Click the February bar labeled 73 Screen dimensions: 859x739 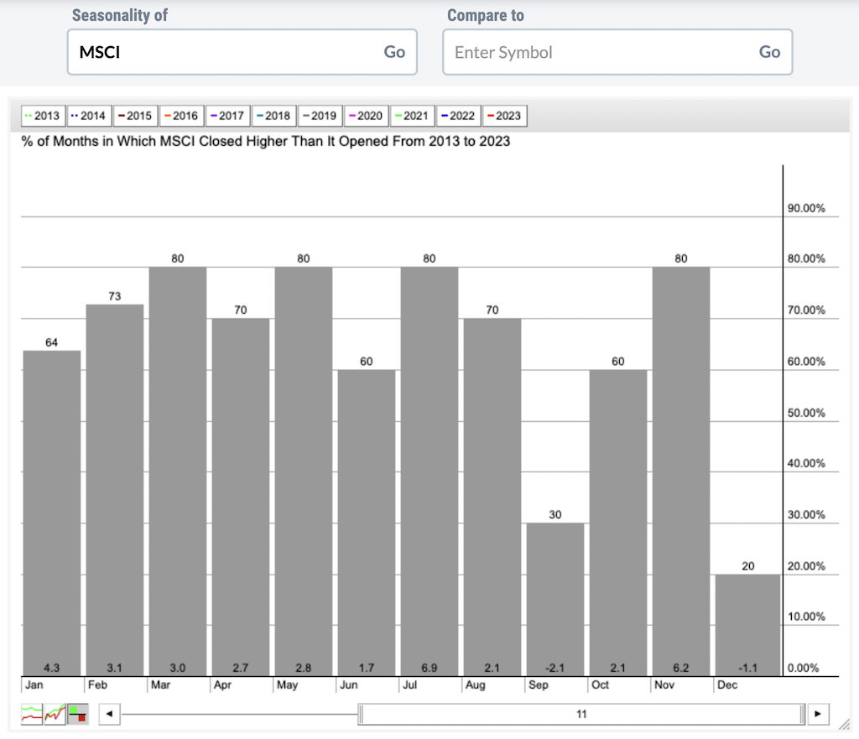coord(114,491)
